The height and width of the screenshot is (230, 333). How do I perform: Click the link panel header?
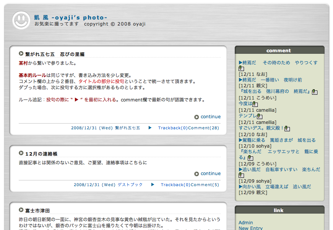(279, 210)
